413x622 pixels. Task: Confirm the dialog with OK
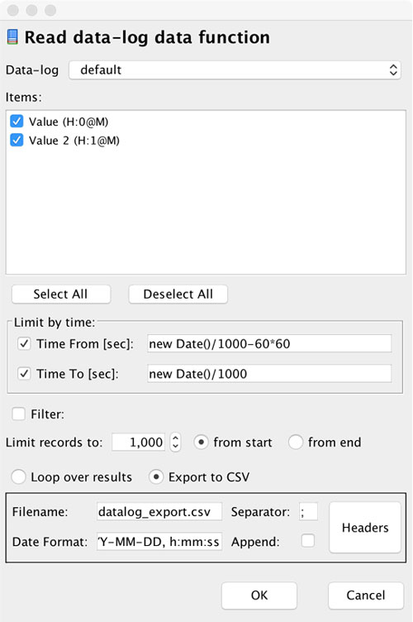259,596
